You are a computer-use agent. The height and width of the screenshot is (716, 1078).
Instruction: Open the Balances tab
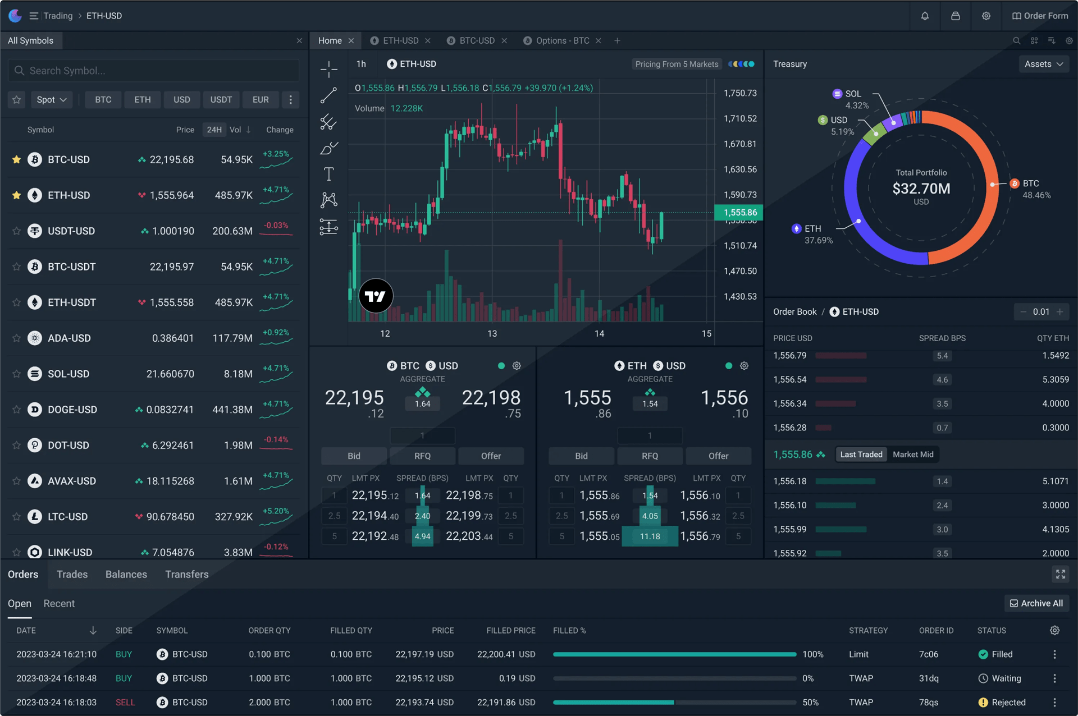(126, 575)
